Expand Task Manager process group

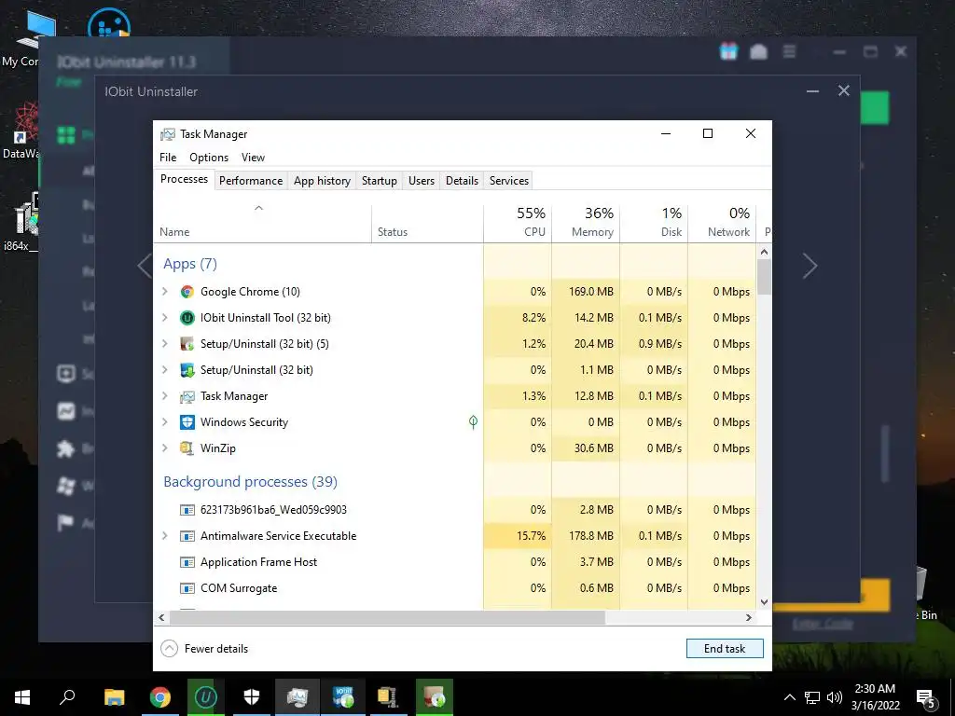pos(165,396)
